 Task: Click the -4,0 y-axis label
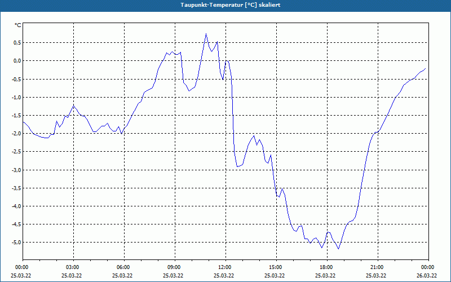16,206
